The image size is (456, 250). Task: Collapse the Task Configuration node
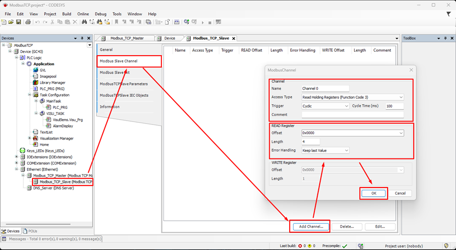[x=30, y=94]
